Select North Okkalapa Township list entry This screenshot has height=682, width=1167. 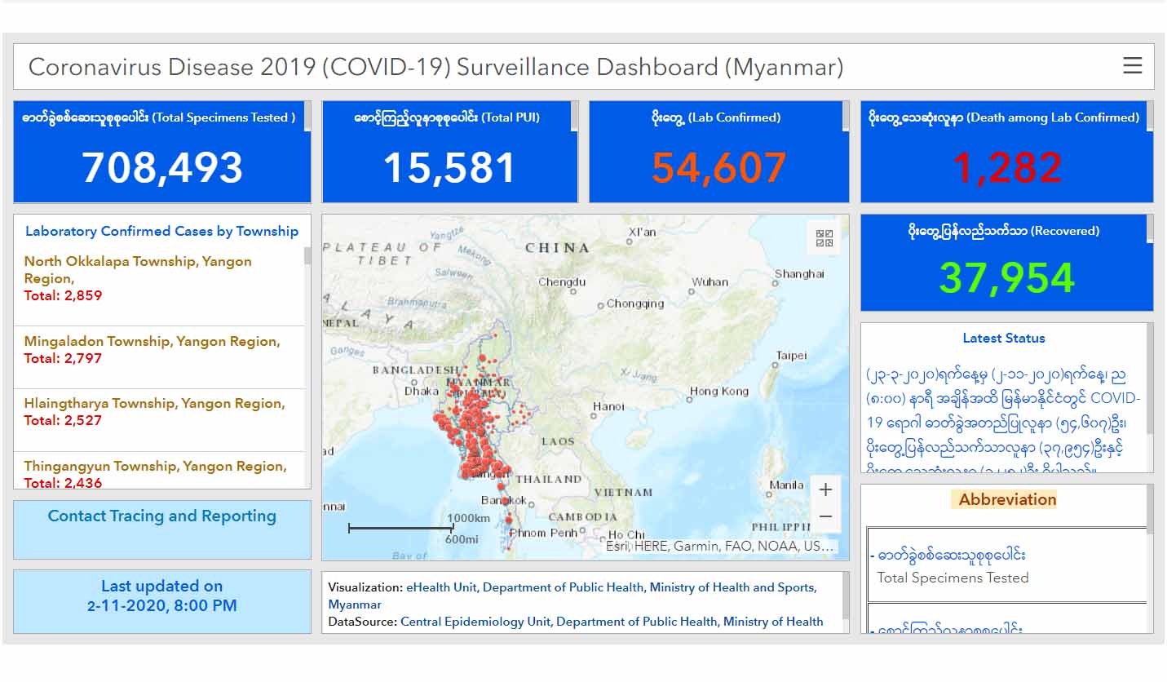coord(159,278)
